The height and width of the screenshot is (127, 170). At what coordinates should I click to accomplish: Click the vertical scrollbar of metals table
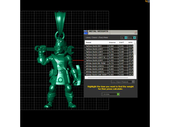click(135, 49)
